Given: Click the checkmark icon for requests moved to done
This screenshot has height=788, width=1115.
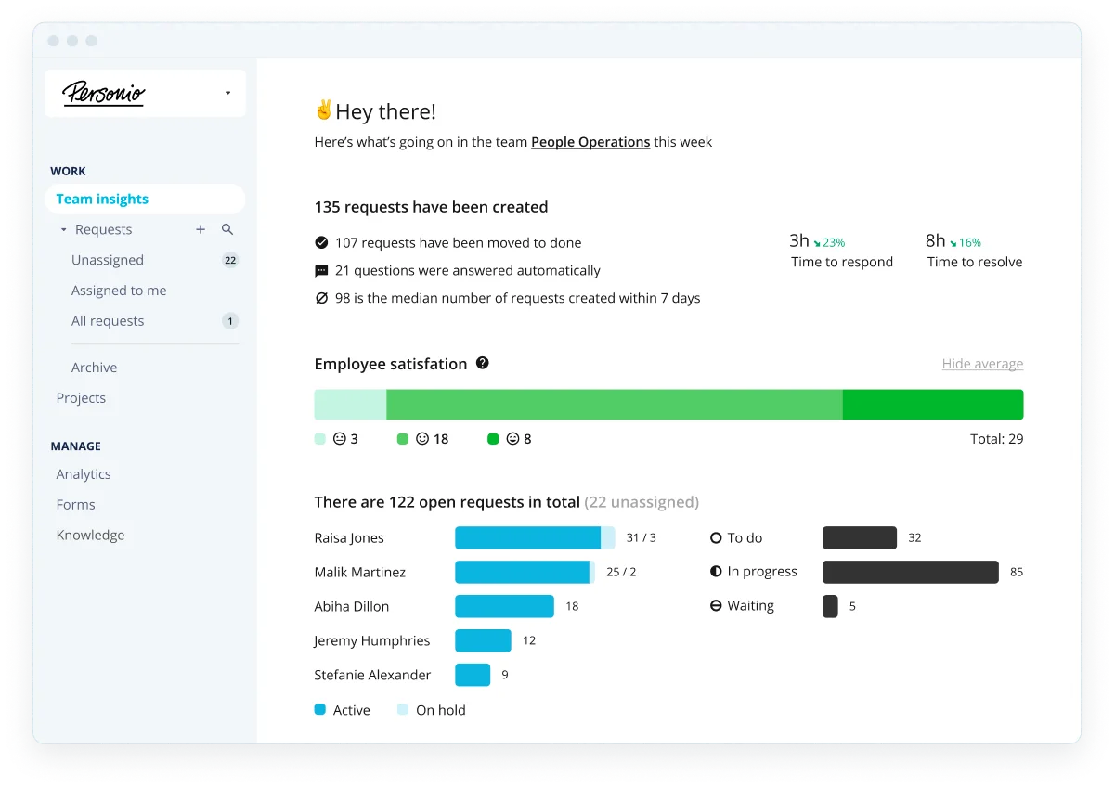Looking at the screenshot, I should 321,242.
